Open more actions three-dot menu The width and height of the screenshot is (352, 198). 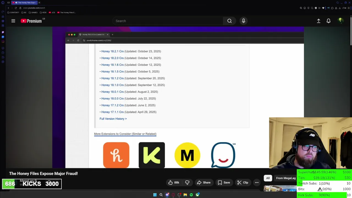coord(257,183)
